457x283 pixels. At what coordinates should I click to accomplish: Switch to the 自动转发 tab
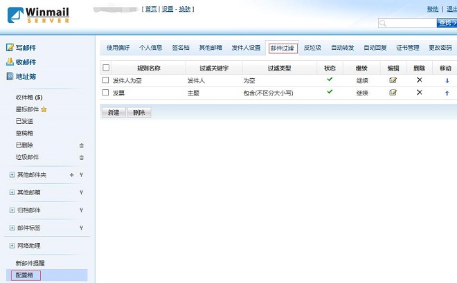343,48
